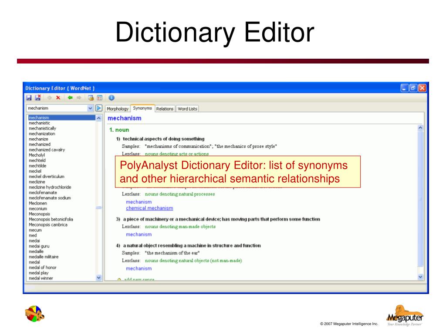This screenshot has height=334, width=446.
Task: Click the checklist options toolbar icon
Action: click(100, 98)
